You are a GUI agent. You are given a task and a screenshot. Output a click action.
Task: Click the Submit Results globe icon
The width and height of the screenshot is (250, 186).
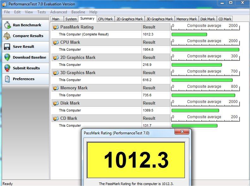[x=7, y=68]
